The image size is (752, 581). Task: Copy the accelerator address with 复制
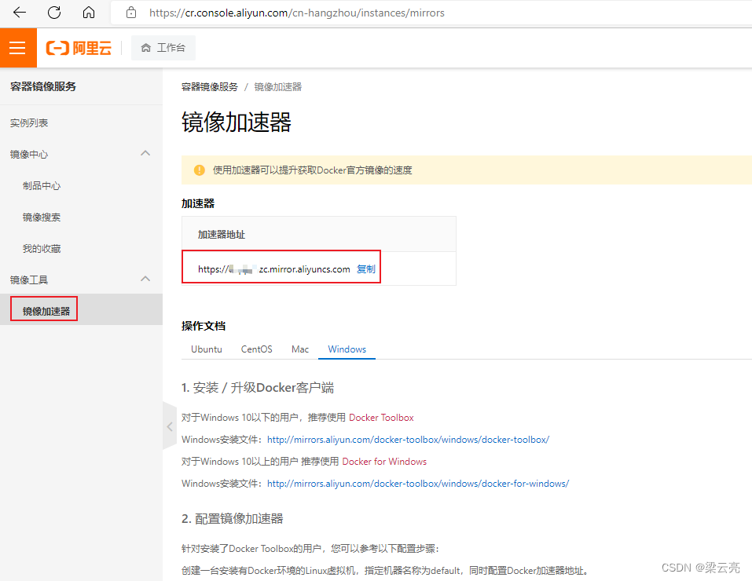(366, 269)
